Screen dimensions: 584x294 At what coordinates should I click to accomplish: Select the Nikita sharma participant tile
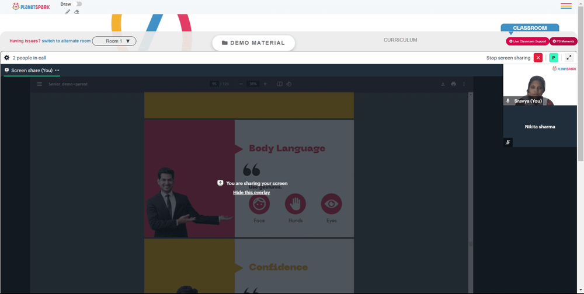point(540,126)
